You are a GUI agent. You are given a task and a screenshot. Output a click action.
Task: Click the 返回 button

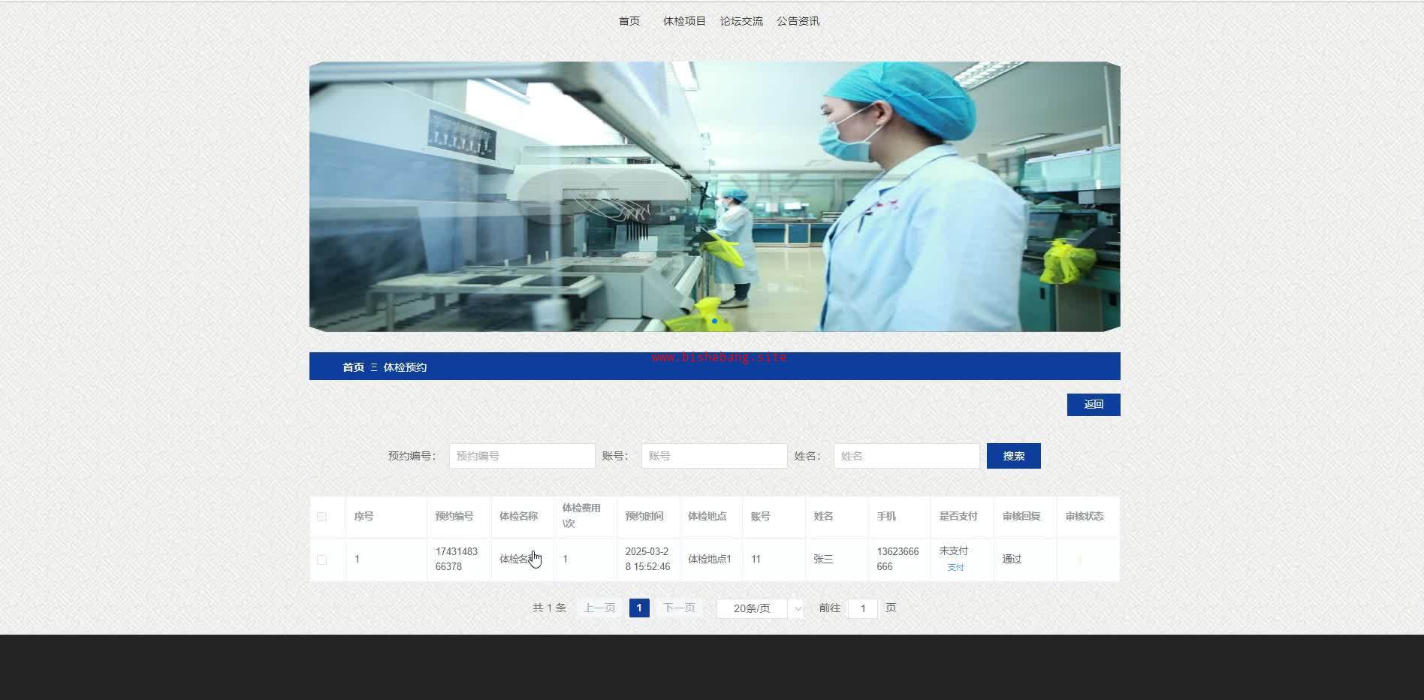[1094, 405]
